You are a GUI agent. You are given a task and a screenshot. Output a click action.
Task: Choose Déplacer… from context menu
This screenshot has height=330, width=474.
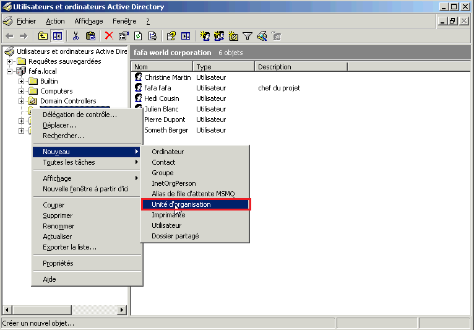coord(87,125)
